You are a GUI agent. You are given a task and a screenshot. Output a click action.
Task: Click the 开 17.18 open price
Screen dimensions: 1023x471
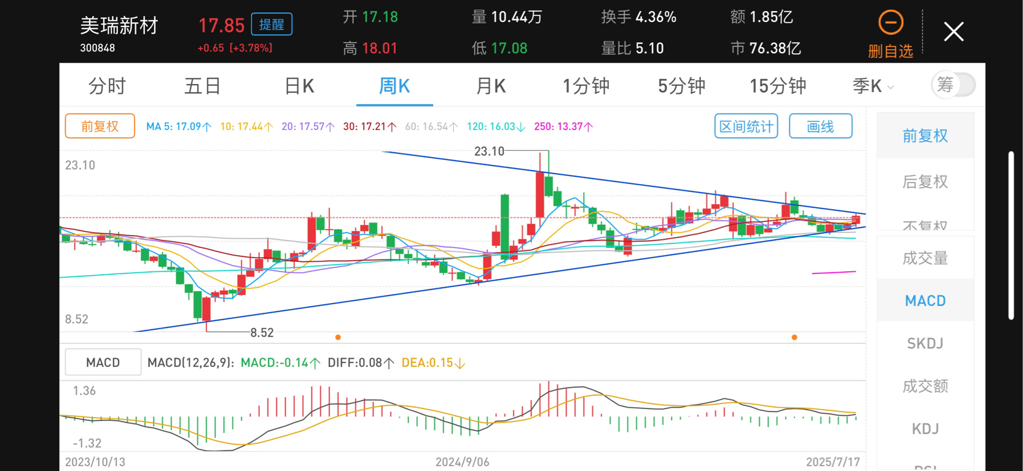tap(370, 17)
